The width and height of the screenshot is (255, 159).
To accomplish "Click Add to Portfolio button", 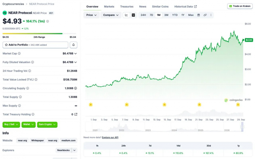I will (x=35, y=45).
